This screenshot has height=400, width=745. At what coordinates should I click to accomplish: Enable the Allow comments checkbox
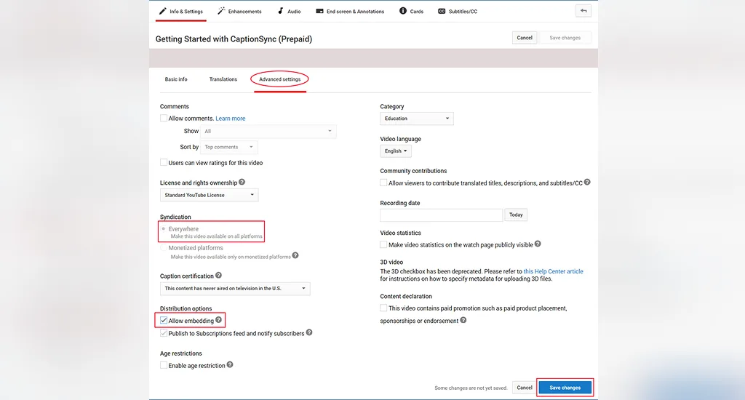[164, 119]
